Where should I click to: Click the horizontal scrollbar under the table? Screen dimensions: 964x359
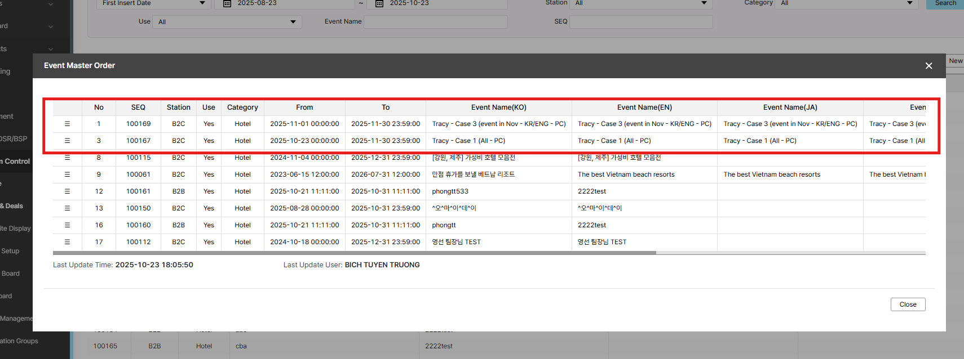354,253
